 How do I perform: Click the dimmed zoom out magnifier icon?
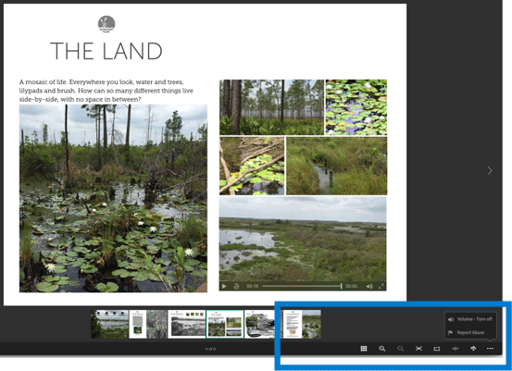click(400, 349)
